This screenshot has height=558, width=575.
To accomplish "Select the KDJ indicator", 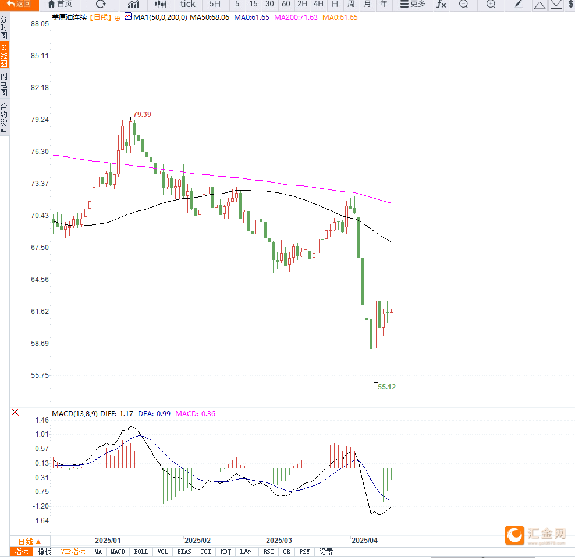I will point(226,552).
